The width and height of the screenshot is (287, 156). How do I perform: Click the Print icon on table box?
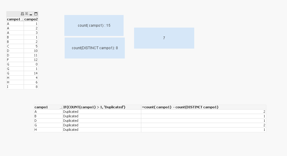22,14
